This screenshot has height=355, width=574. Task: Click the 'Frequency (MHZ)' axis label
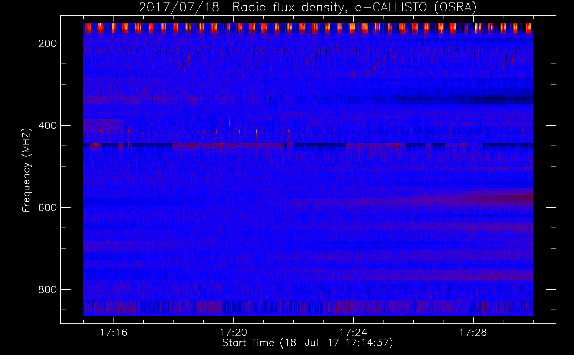[27, 170]
